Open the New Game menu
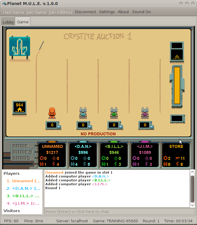The height and width of the screenshot is (225, 197). click(x=13, y=12)
